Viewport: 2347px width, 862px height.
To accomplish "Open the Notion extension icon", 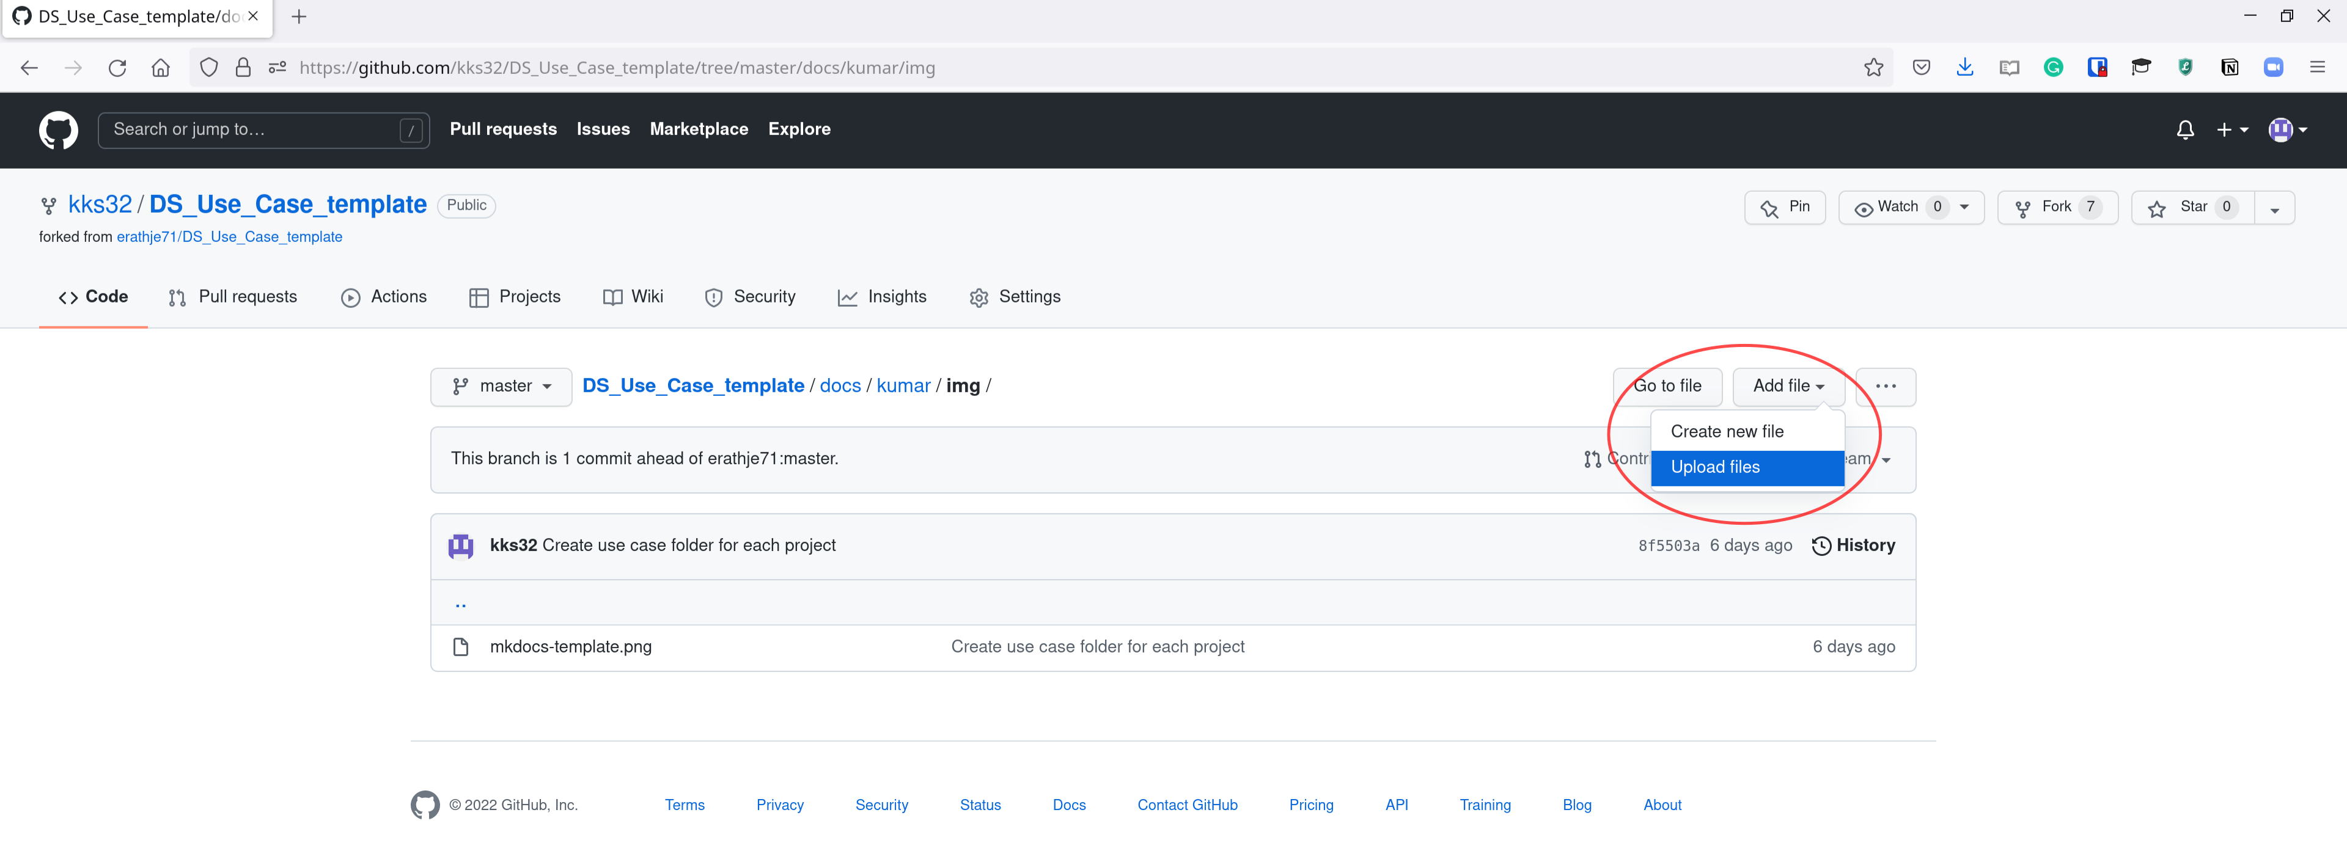I will pyautogui.click(x=2230, y=67).
